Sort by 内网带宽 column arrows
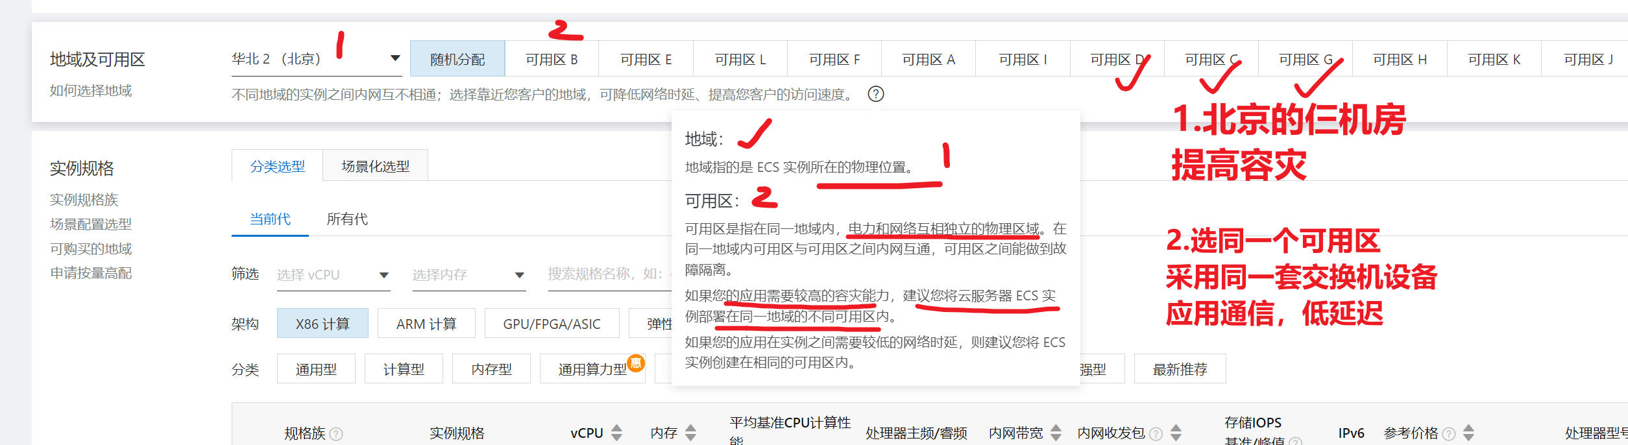This screenshot has height=445, width=1628. [1056, 433]
